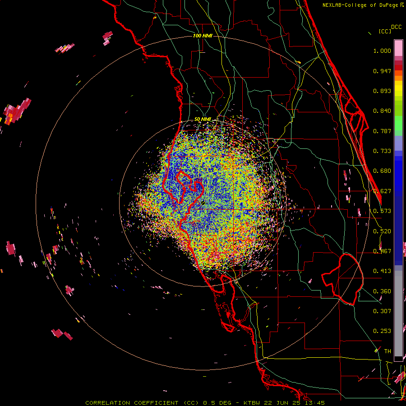Click the 0.413 color scale value

tap(382, 271)
